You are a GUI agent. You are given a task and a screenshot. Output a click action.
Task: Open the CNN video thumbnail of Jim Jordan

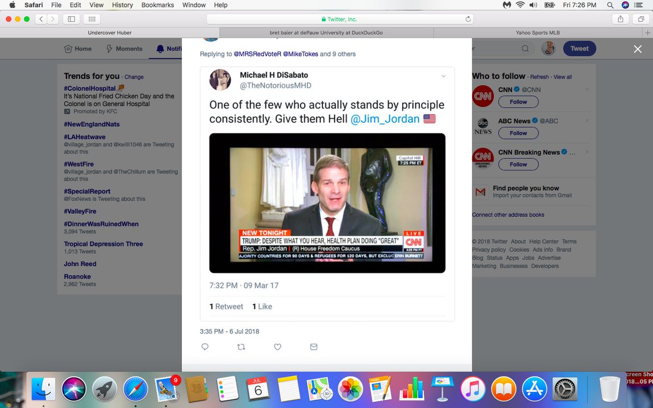[x=328, y=203]
